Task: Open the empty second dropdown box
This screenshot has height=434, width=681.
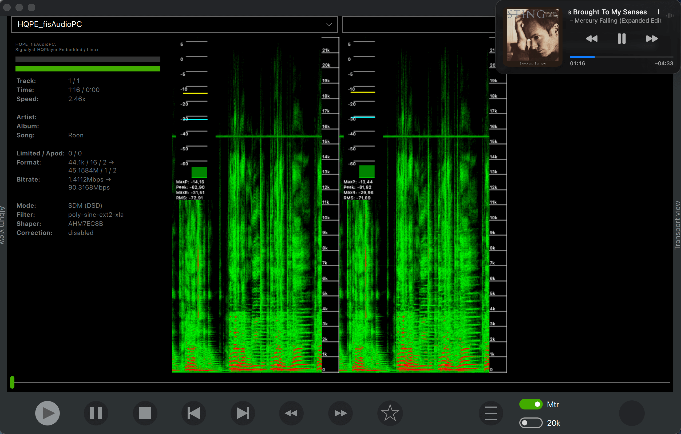Action: pyautogui.click(x=419, y=24)
